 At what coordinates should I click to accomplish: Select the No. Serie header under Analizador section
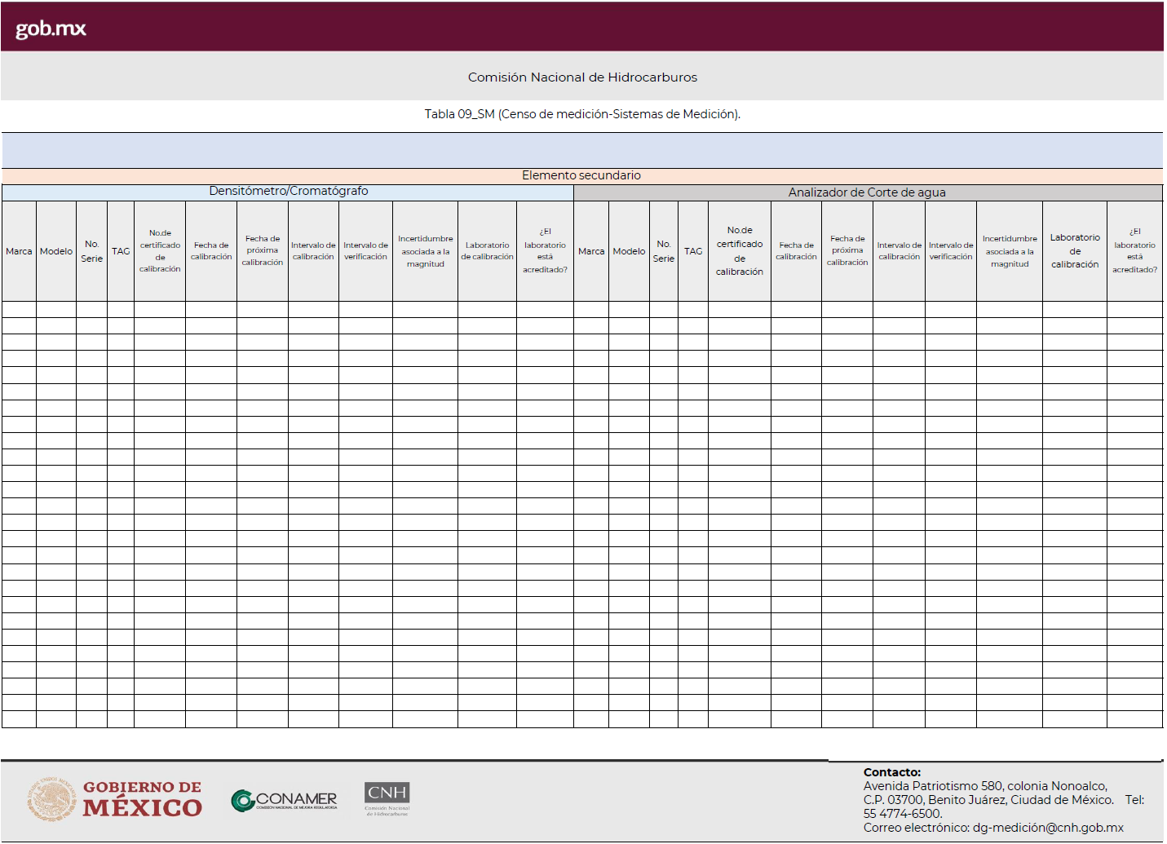664,251
